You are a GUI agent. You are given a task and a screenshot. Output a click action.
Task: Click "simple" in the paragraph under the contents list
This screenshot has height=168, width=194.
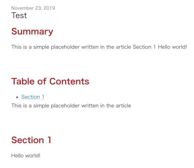point(41,106)
